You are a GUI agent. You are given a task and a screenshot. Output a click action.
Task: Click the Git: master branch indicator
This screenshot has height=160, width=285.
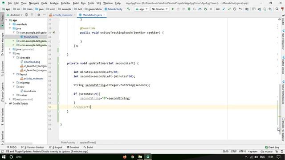pos(266,152)
